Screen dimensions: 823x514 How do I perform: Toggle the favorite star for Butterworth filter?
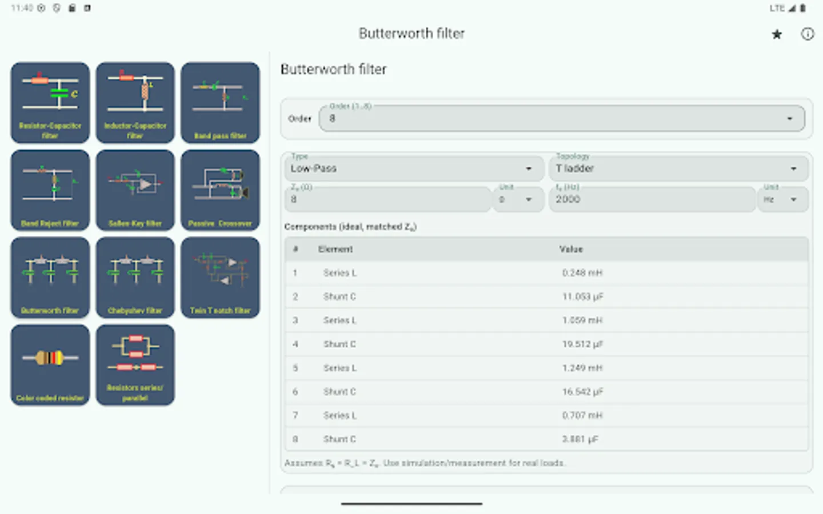pos(776,34)
